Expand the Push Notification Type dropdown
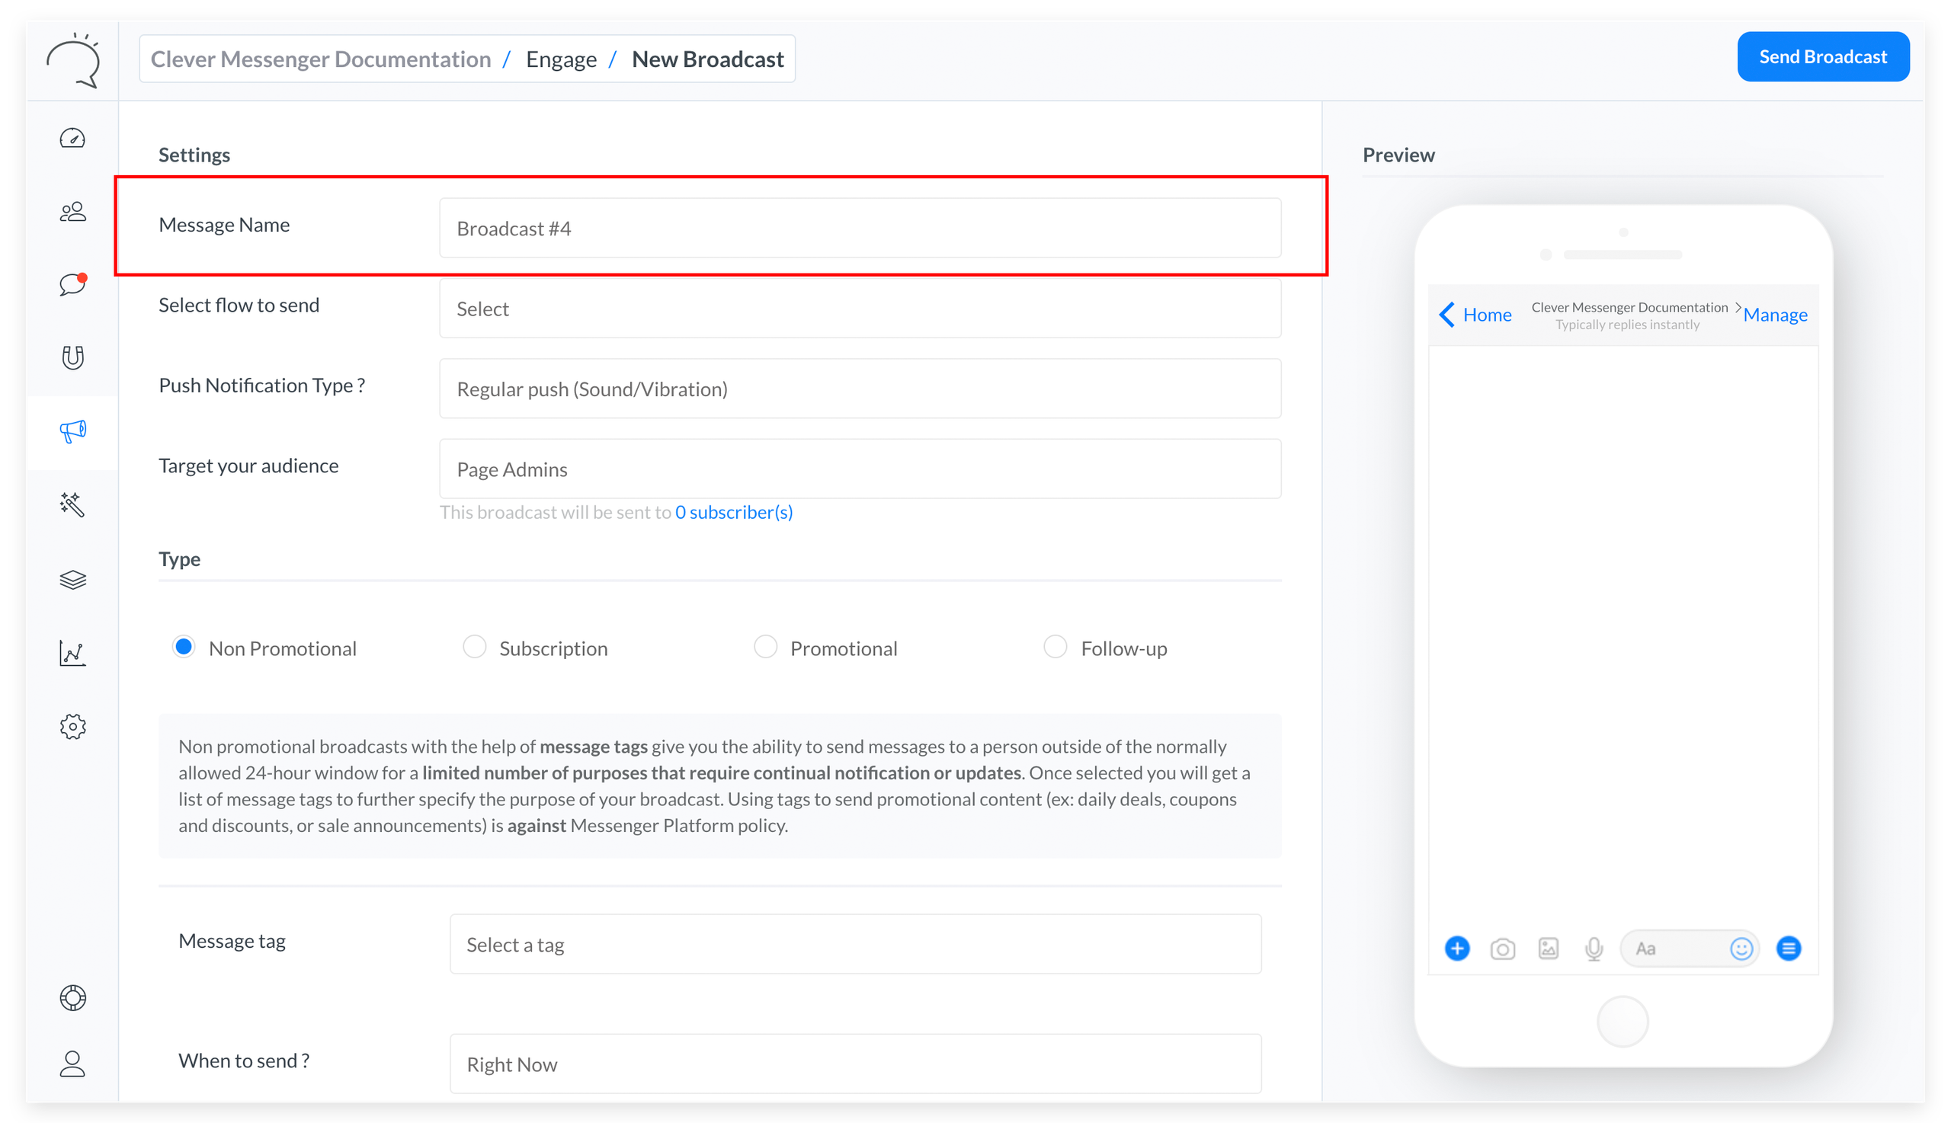 (860, 389)
